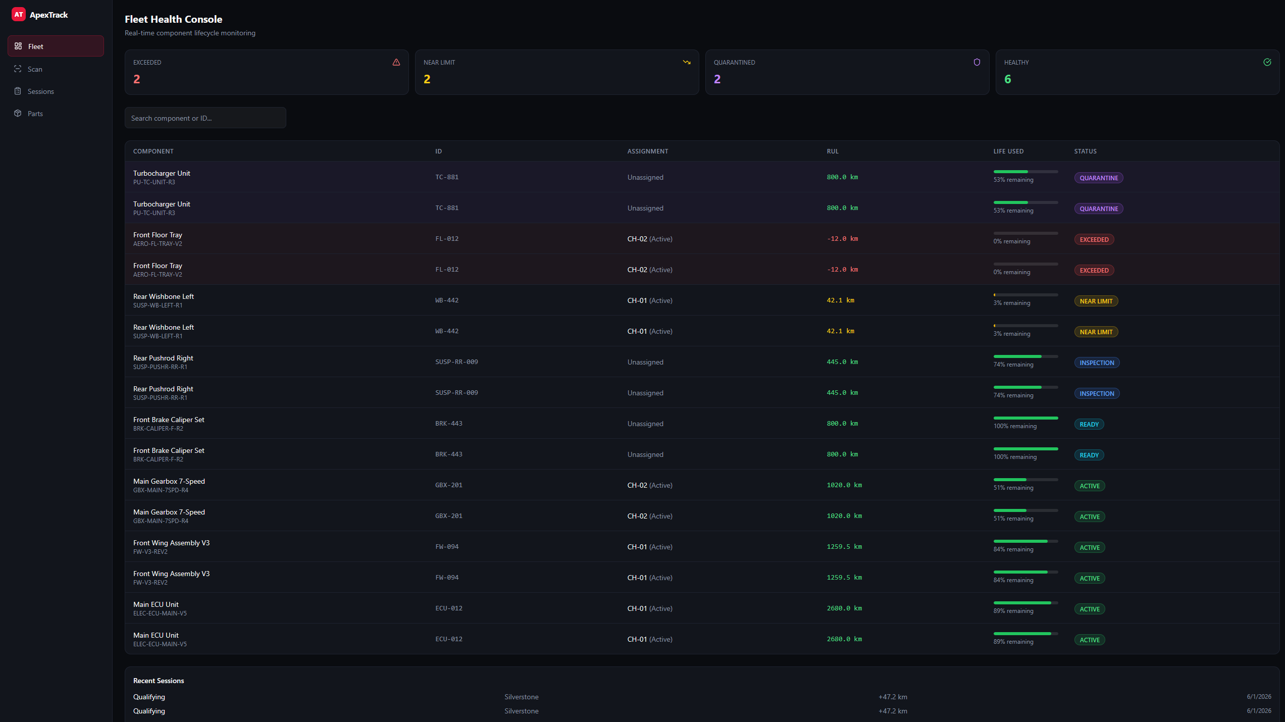Image resolution: width=1285 pixels, height=722 pixels.
Task: Select the second Main Gearbox 7-Speed name
Action: [x=169, y=512]
